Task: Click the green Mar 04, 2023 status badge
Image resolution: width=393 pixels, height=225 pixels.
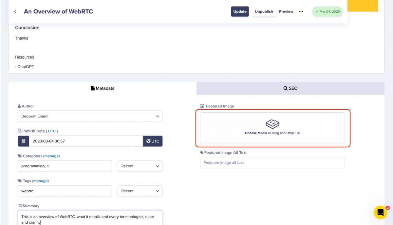Action: [x=327, y=11]
